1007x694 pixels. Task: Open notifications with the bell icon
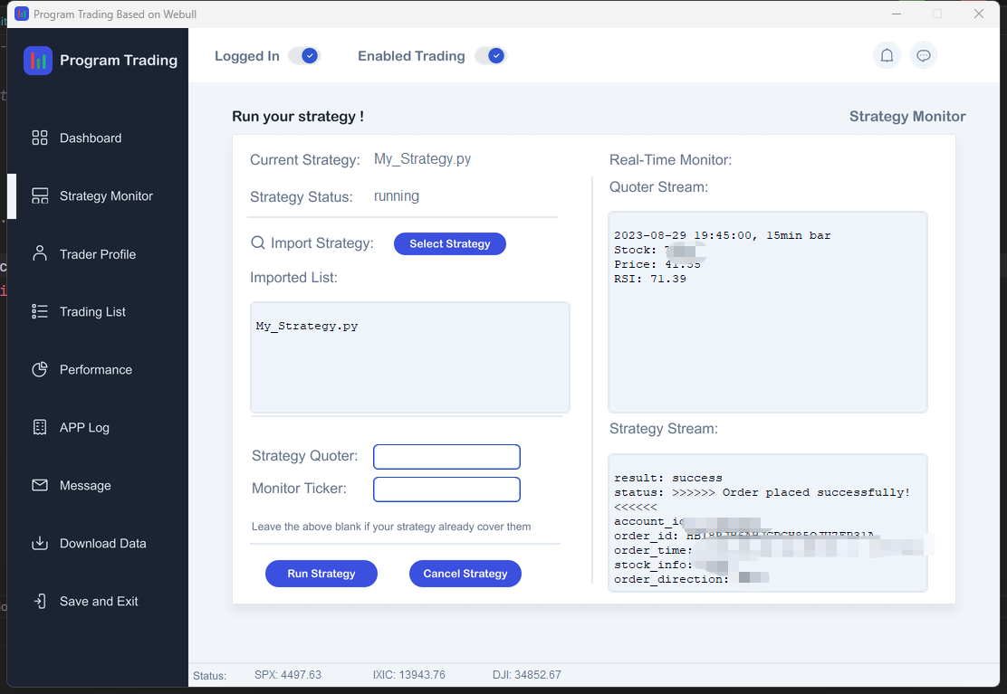(887, 56)
